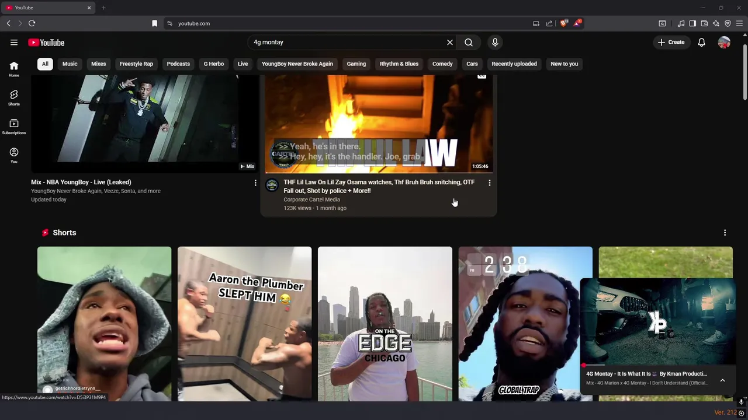Image resolution: width=748 pixels, height=420 pixels.
Task: Select the Live filter chip
Action: tap(243, 64)
